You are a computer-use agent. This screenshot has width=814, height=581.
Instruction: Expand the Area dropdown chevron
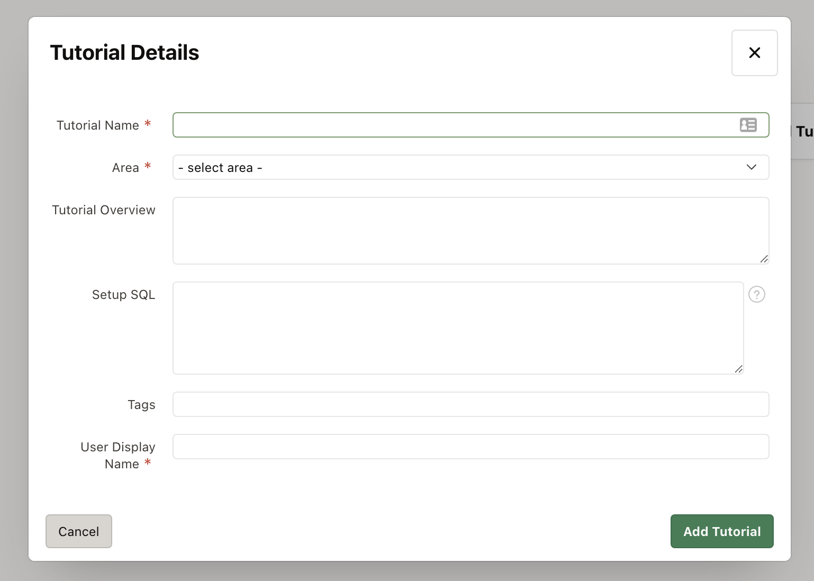pos(751,167)
